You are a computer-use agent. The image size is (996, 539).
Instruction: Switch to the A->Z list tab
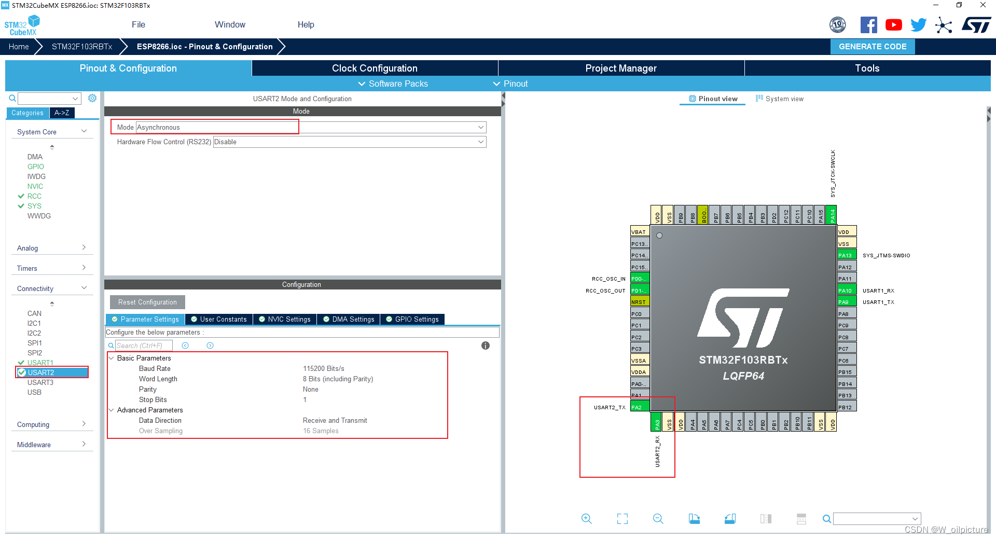(62, 113)
